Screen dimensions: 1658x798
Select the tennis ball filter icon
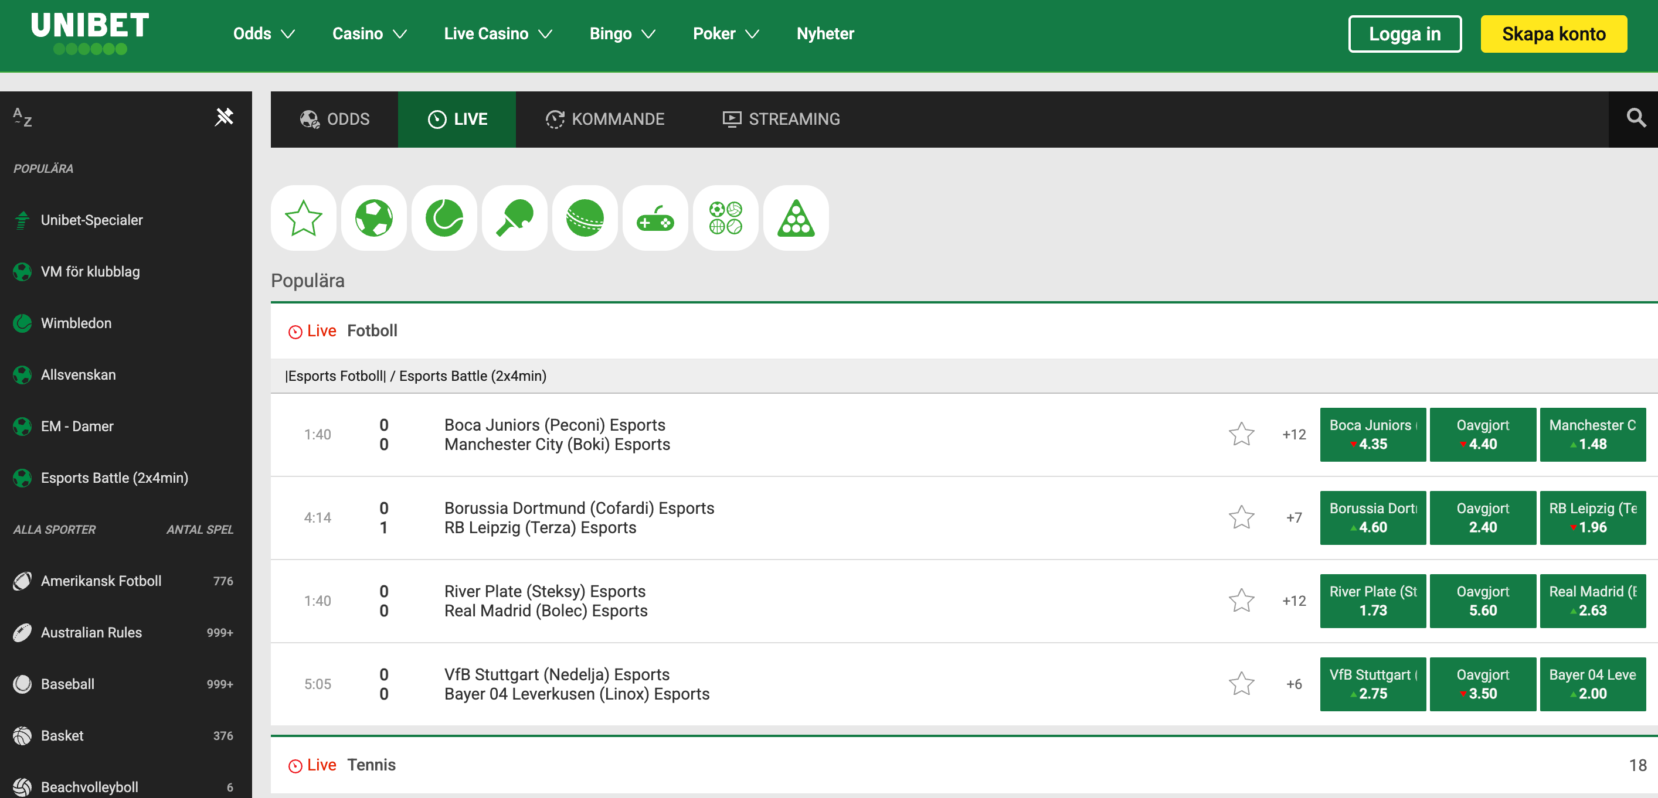point(444,218)
